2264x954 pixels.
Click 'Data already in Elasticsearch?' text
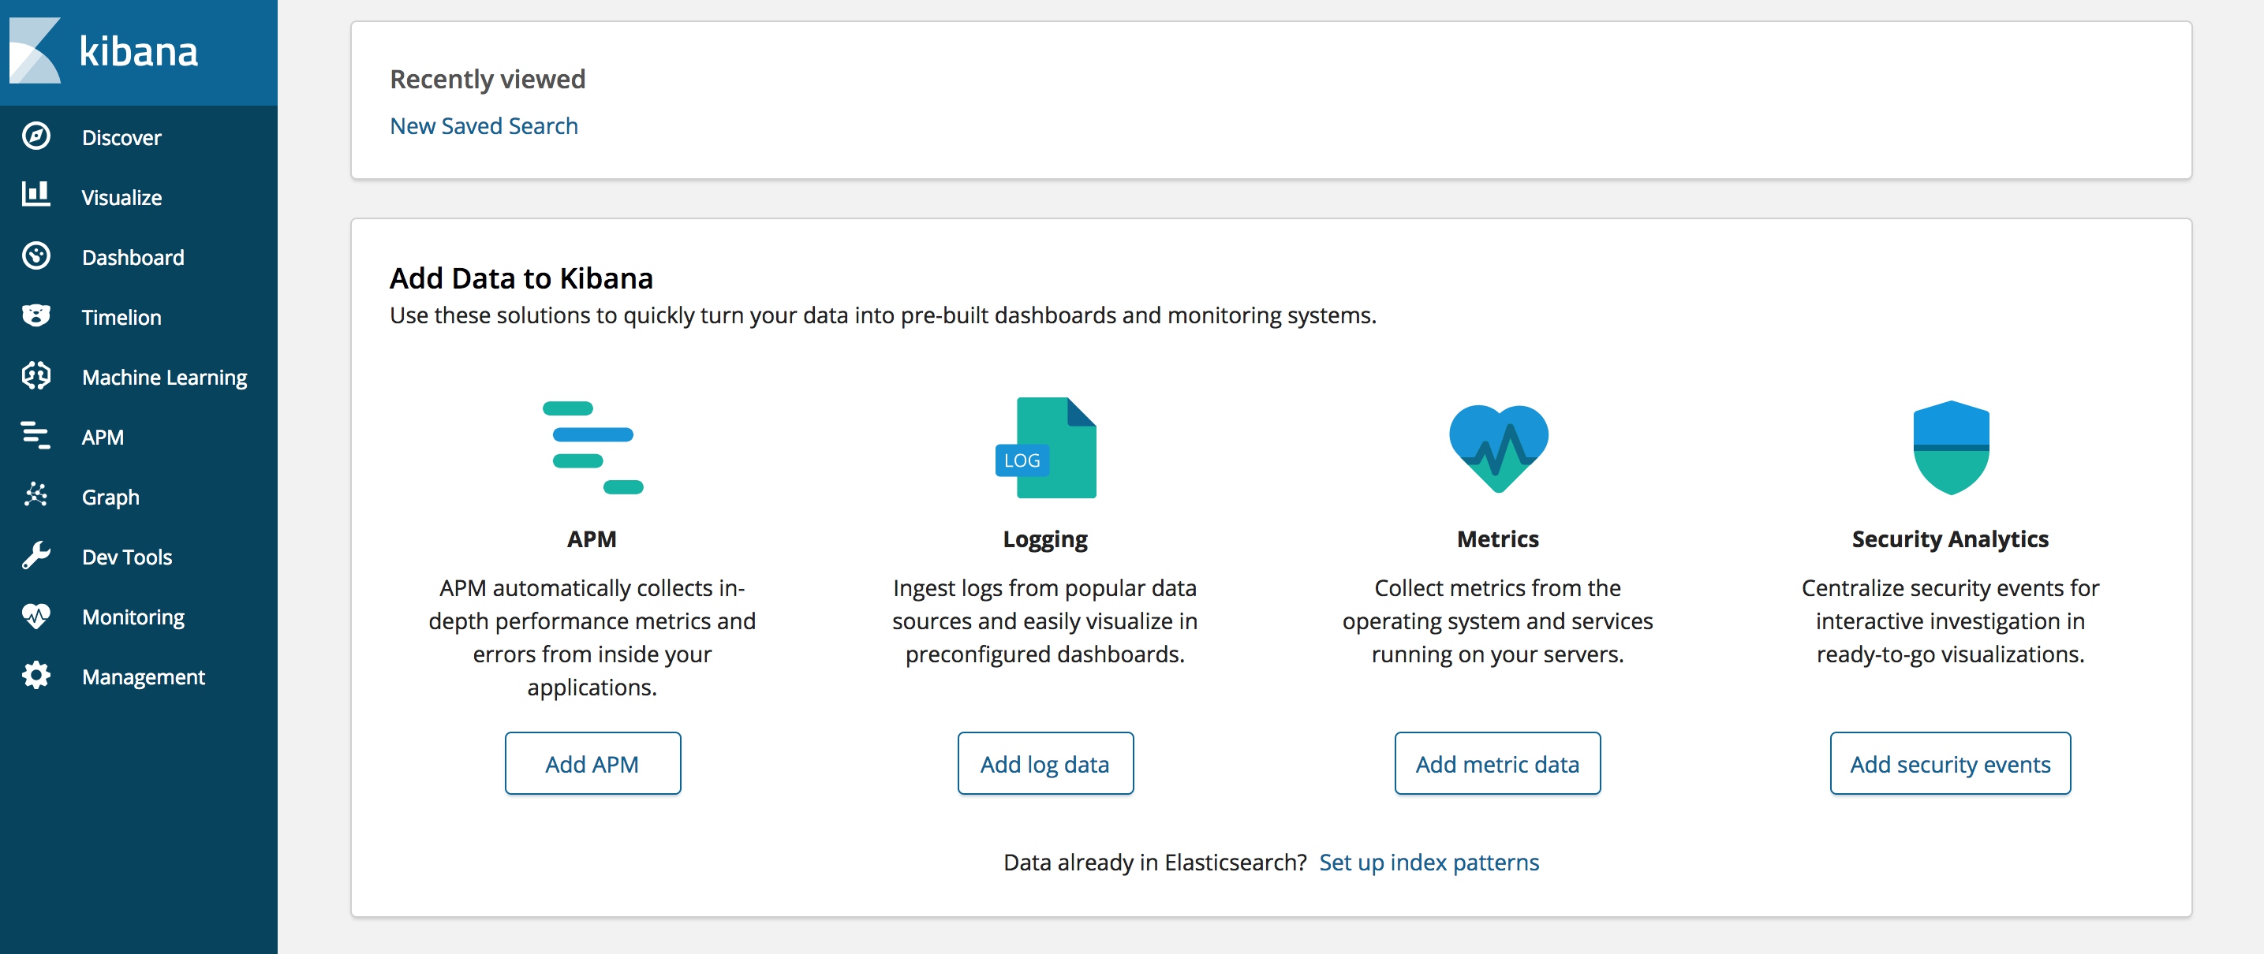[x=1155, y=862]
